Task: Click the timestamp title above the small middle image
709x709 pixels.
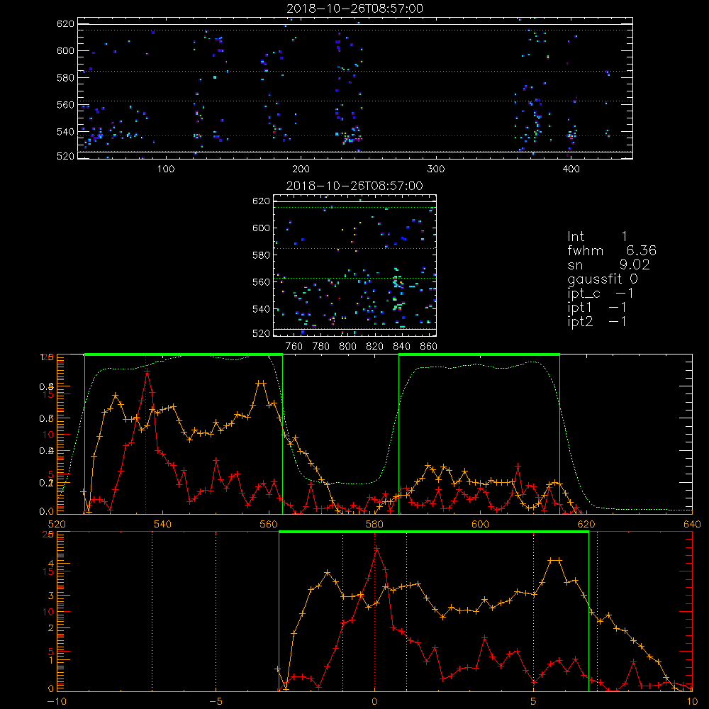Action: 355,186
